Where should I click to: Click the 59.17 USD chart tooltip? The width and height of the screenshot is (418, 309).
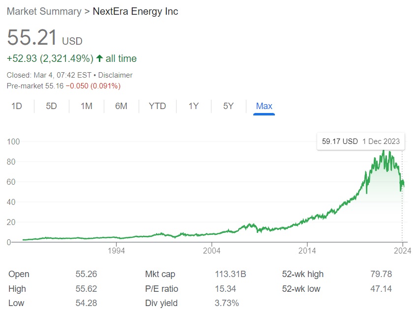[x=360, y=141]
